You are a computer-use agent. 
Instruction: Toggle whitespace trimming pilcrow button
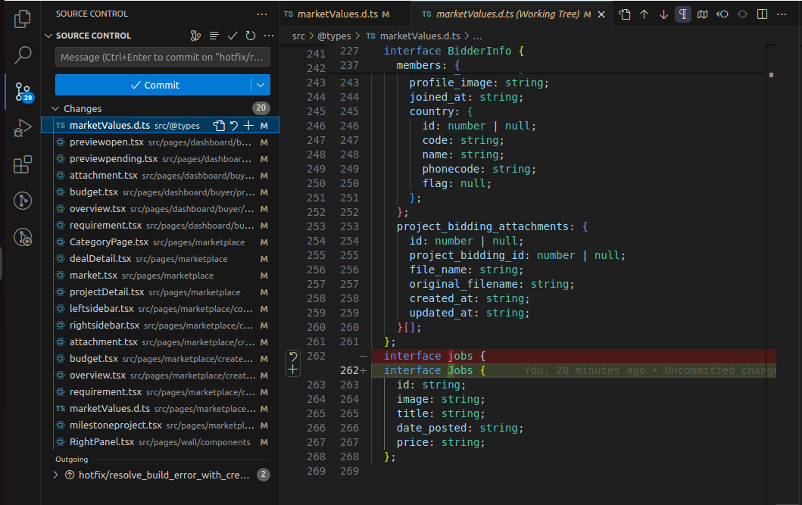[683, 14]
